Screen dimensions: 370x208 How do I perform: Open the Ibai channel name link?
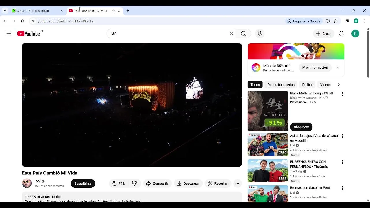38,181
